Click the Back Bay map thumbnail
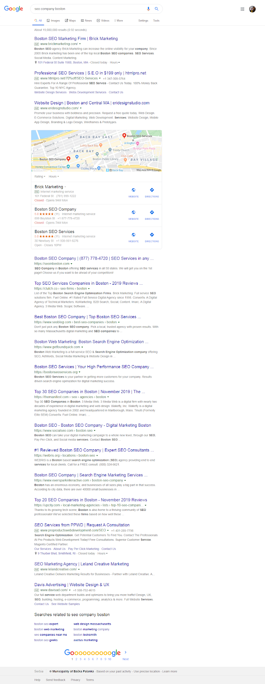The image size is (265, 684). [96, 151]
